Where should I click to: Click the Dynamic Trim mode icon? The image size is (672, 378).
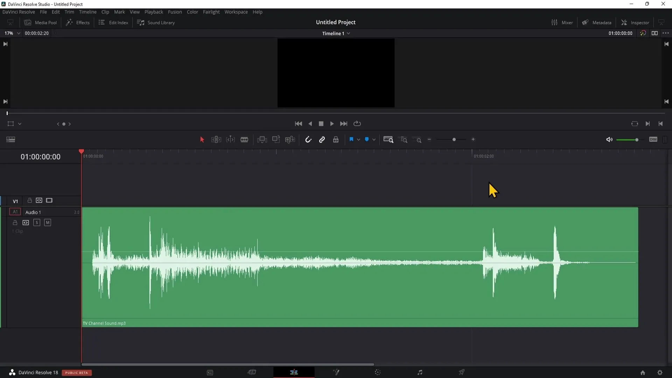230,139
